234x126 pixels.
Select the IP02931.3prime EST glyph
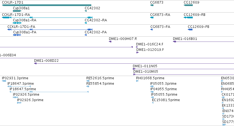4,81
